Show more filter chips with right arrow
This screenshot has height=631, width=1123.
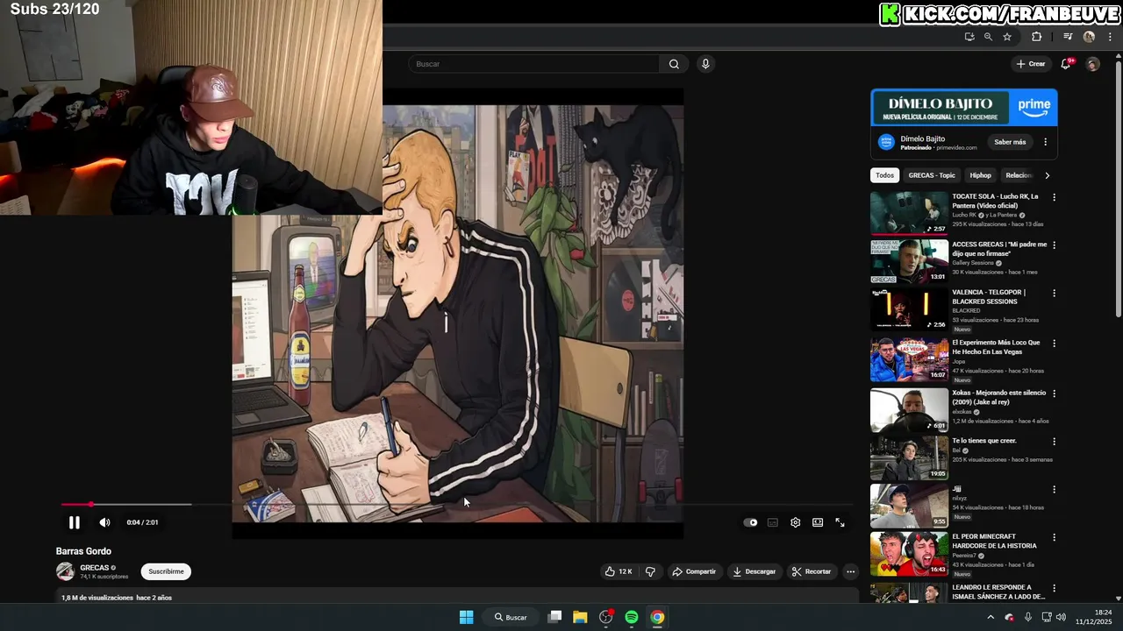tap(1047, 175)
